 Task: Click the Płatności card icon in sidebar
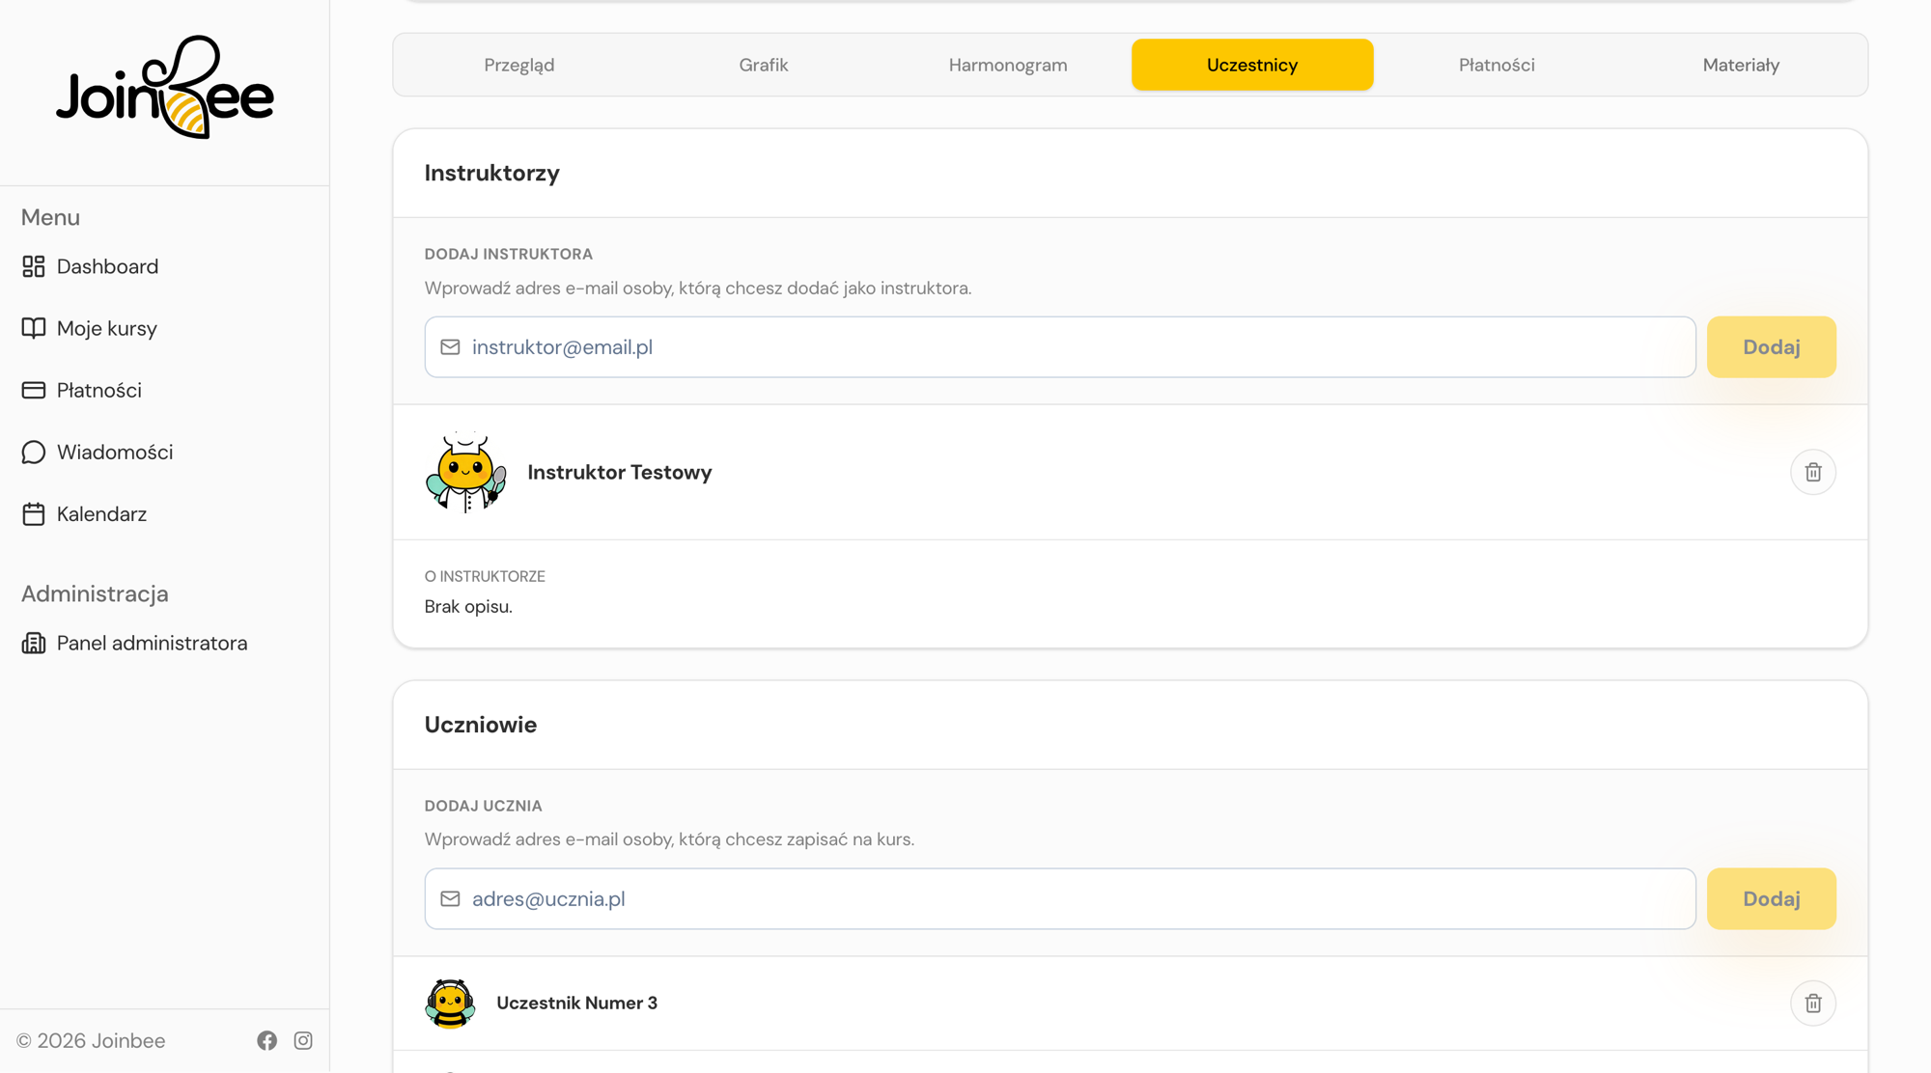tap(34, 390)
